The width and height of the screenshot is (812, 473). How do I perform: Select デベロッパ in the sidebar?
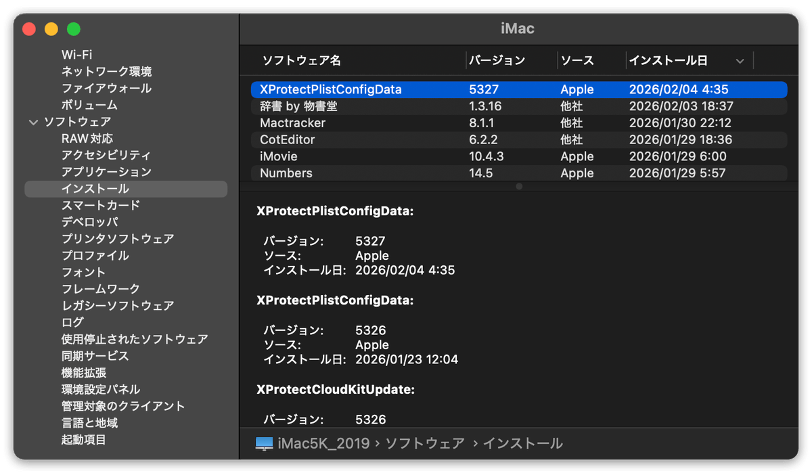coord(90,222)
